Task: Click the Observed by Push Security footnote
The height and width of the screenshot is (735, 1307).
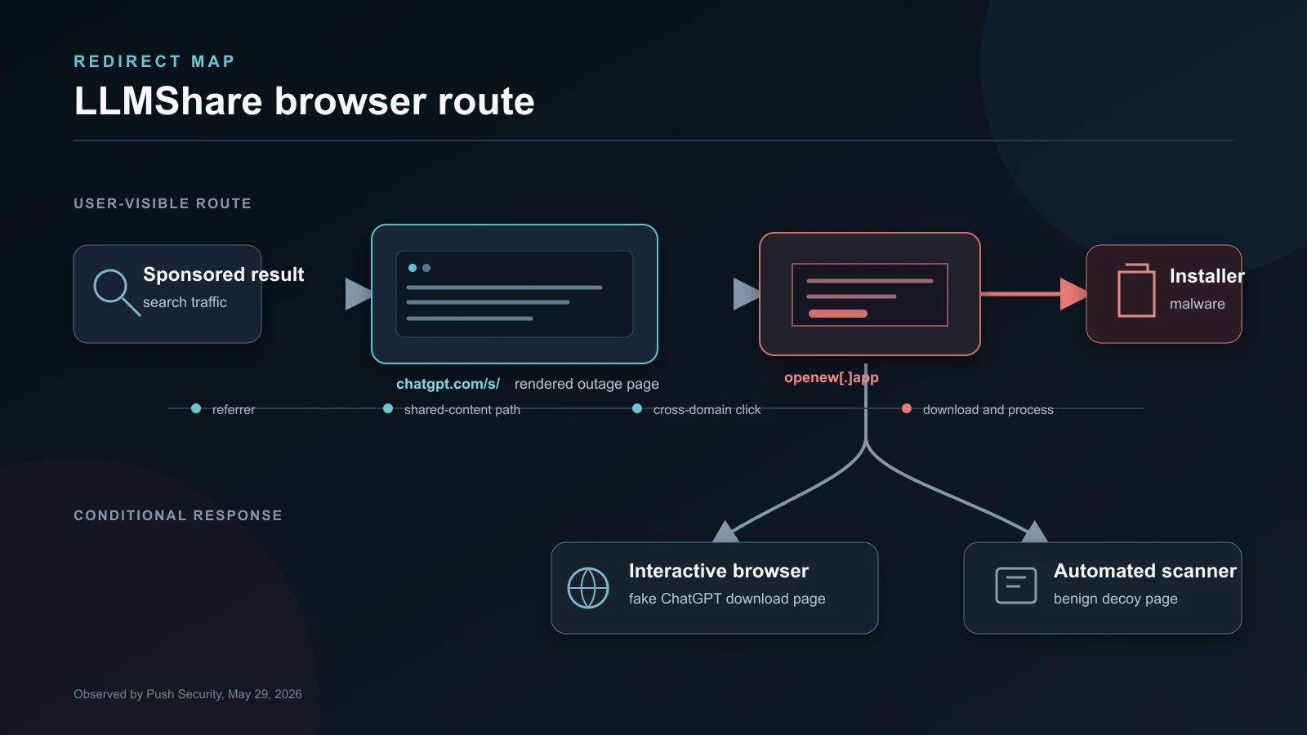Action: click(x=188, y=694)
